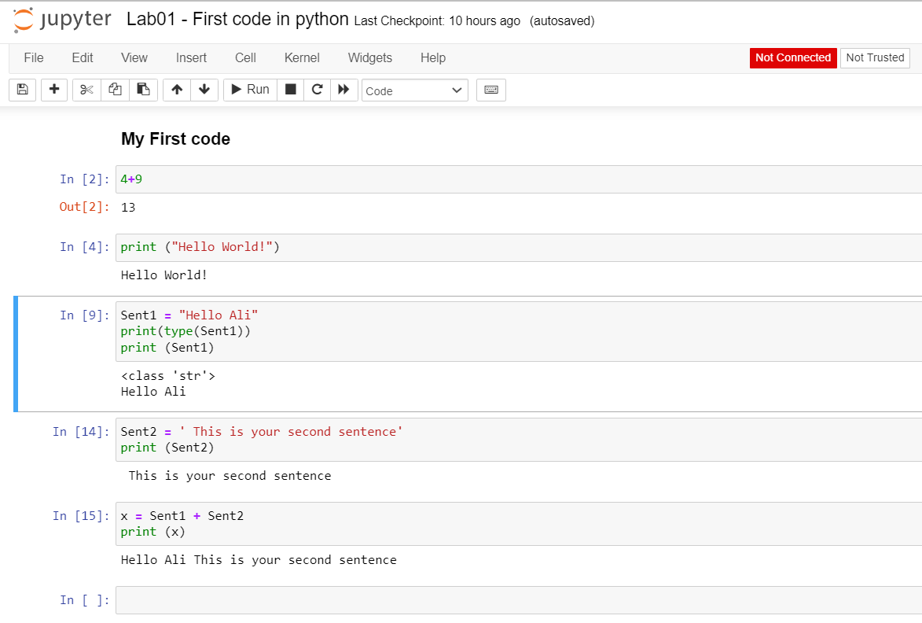Move the selected cell down
The height and width of the screenshot is (623, 922).
204,90
